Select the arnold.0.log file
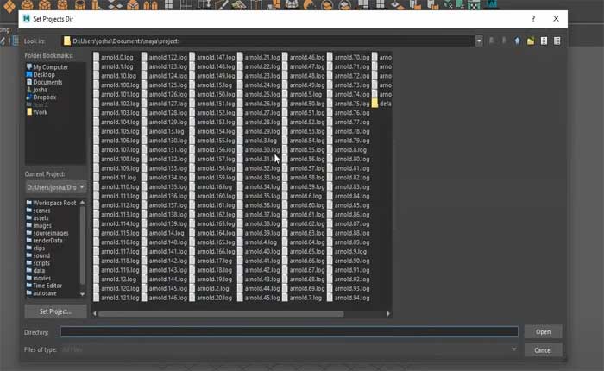Image resolution: width=604 pixels, height=371 pixels. pyautogui.click(x=116, y=57)
